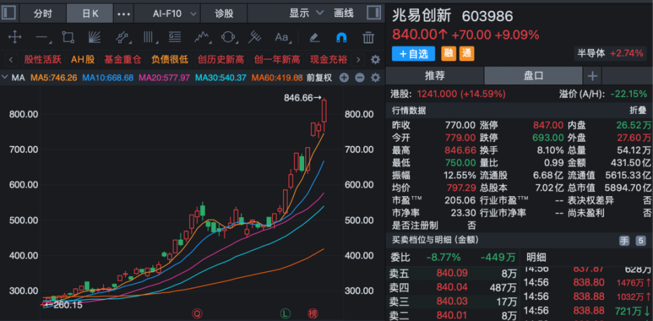Viewport: 653px width, 321px height.
Task: Click the 负债很低 tag
Action: (169, 60)
